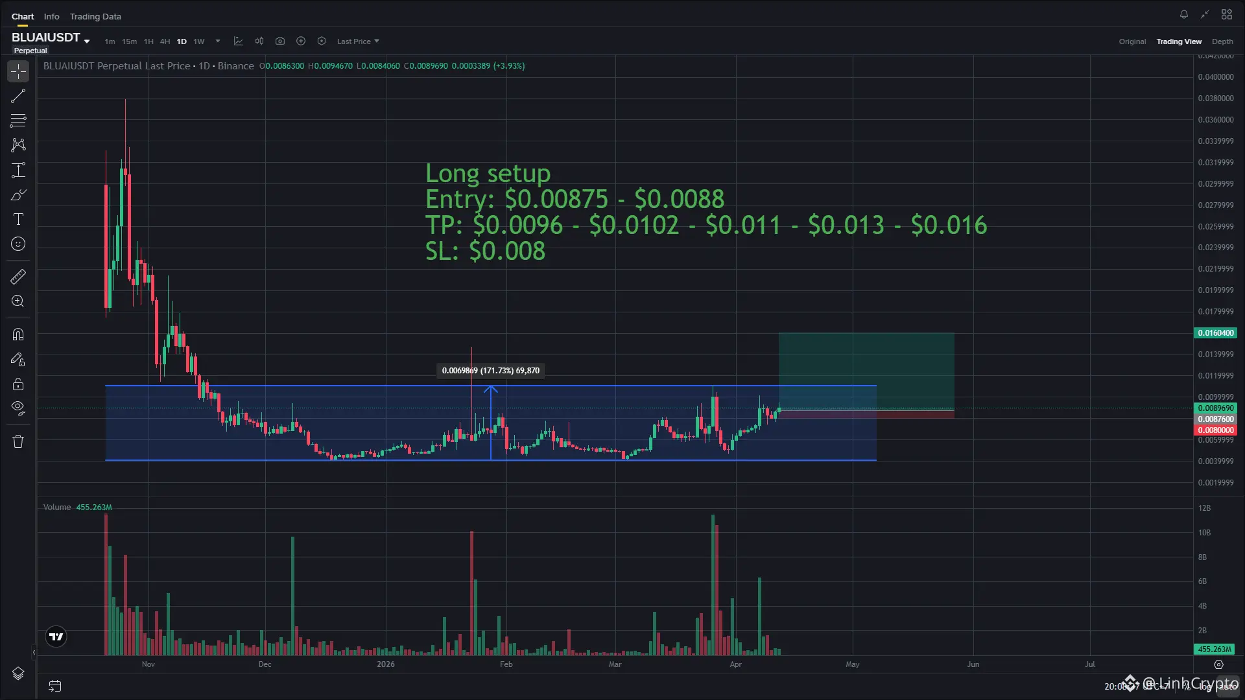Select the trend line drawing tool

pyautogui.click(x=18, y=96)
